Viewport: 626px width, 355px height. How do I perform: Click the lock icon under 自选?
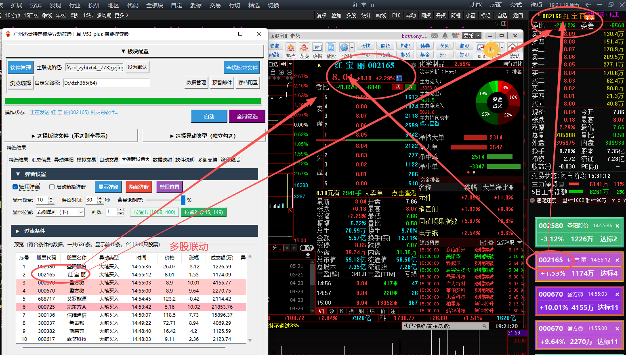point(273,72)
